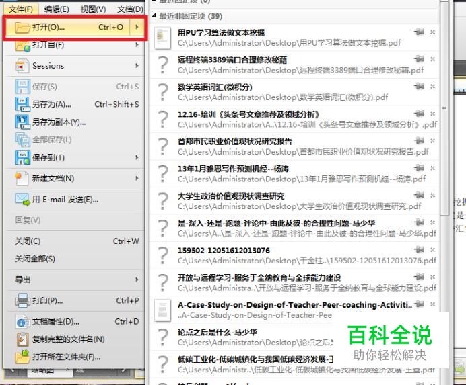Click the 用PU学习算法 PDF thumbnail
Screen dimensions: 466x385
(162, 38)
